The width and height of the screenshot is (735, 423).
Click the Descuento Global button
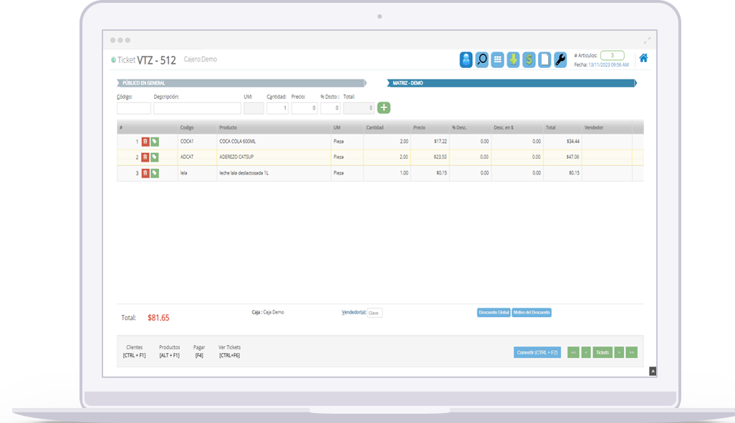(494, 313)
